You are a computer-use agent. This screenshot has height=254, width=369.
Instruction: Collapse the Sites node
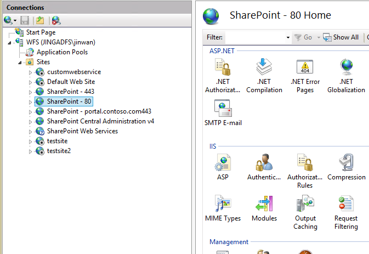point(20,63)
